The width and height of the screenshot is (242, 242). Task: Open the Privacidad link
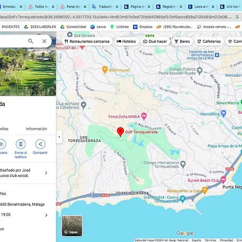coord(226,240)
